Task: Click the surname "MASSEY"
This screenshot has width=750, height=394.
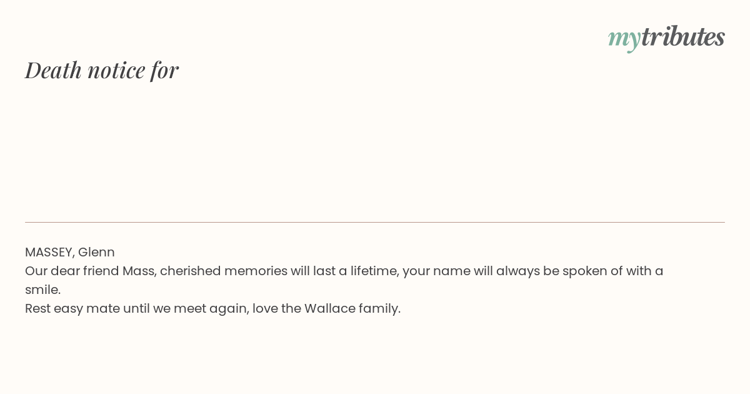Action: [x=49, y=252]
